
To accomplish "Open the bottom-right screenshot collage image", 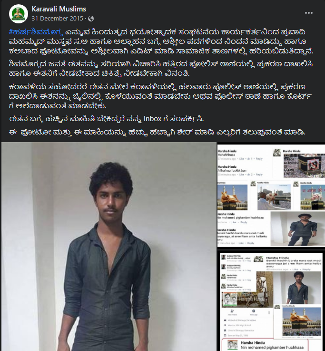I will coord(271,301).
